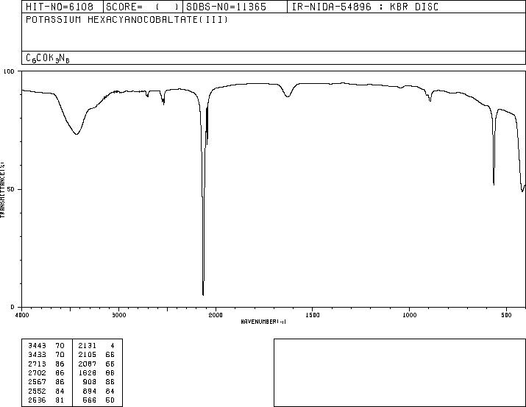Image resolution: width=526 pixels, height=407 pixels.
Task: Click the 2567 wavenumber in the table
Action: click(37, 382)
